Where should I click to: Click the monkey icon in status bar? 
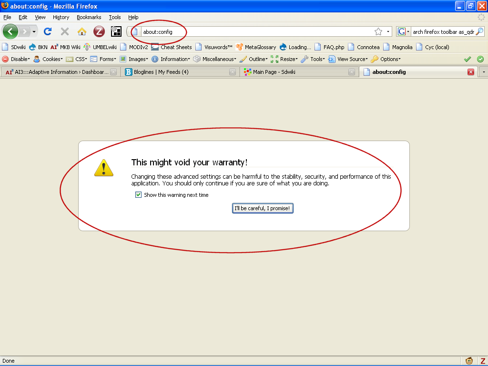pos(469,361)
